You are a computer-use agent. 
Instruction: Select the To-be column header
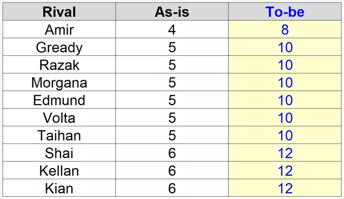pos(285,12)
